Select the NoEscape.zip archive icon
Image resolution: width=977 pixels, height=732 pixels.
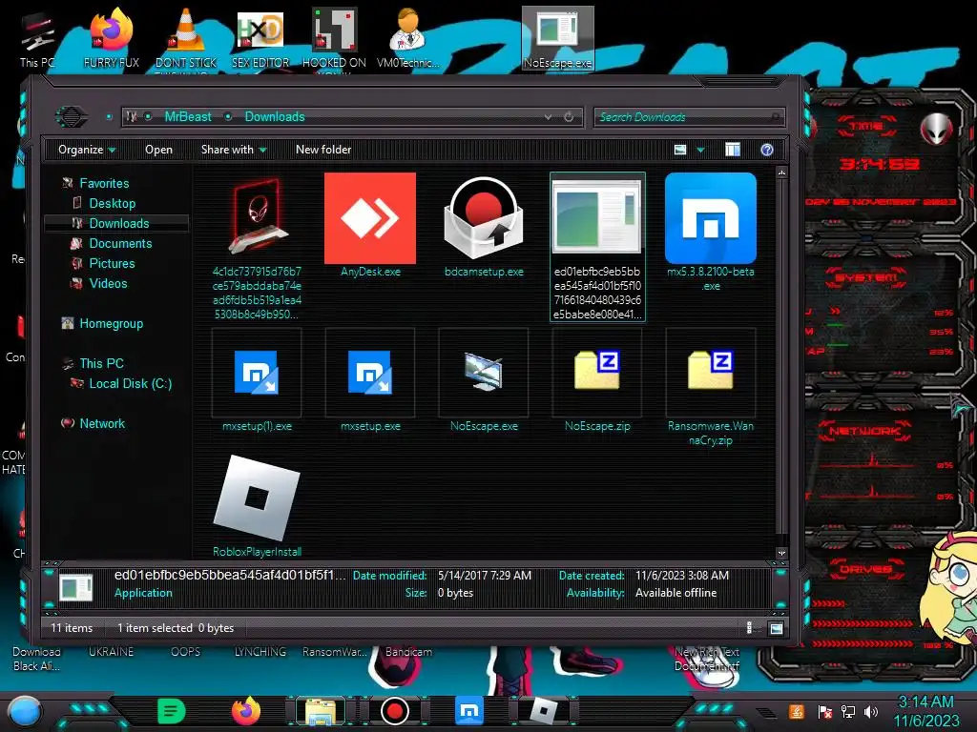597,371
